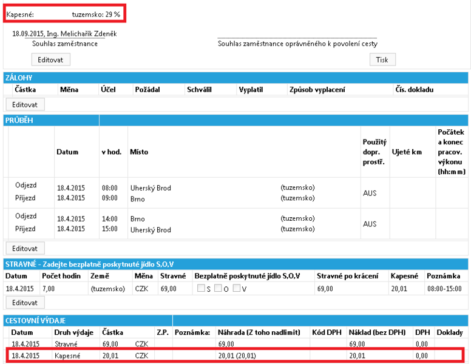Check the V free meal checkbox

237,288
